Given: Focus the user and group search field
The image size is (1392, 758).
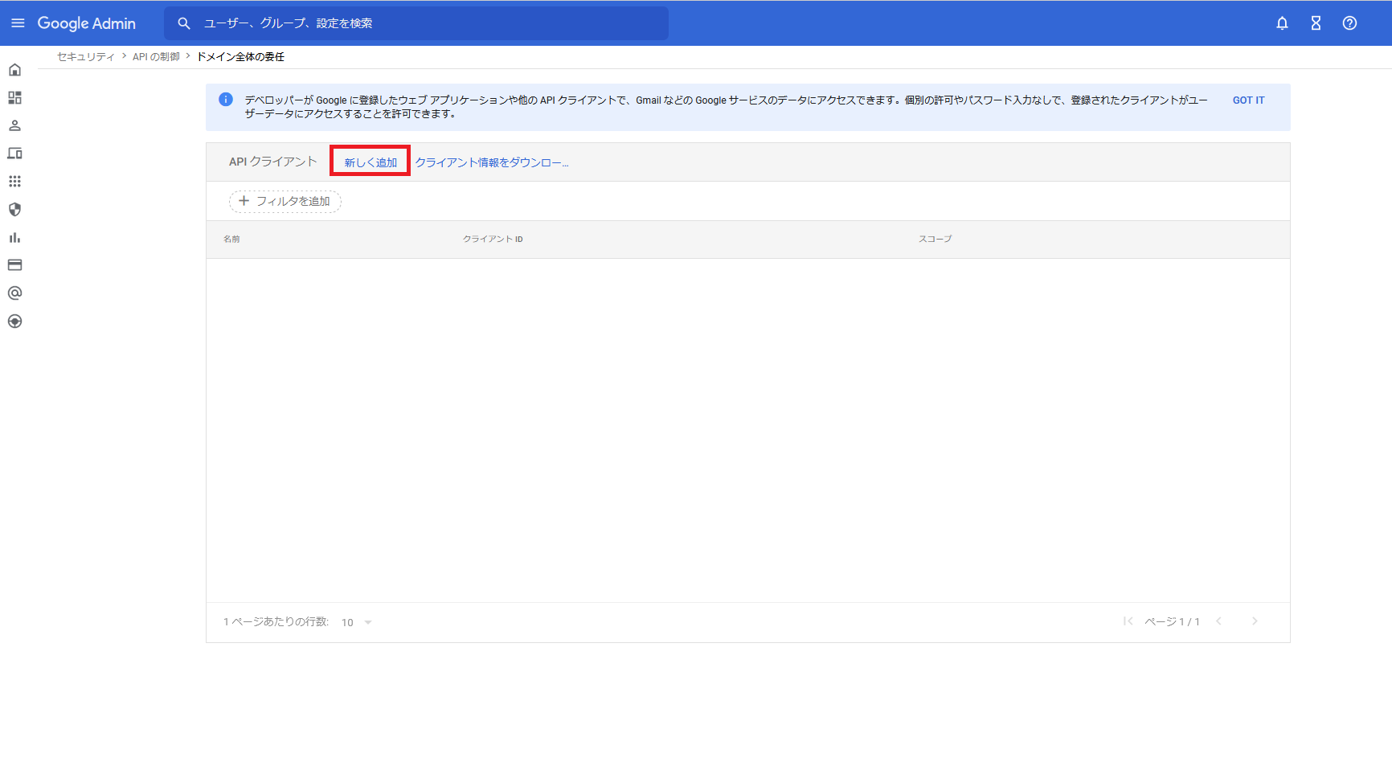Looking at the screenshot, I should click(x=416, y=23).
